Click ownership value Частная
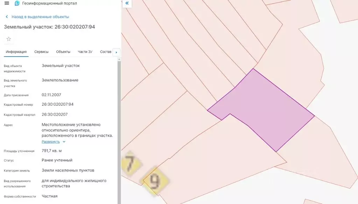 click(50, 196)
